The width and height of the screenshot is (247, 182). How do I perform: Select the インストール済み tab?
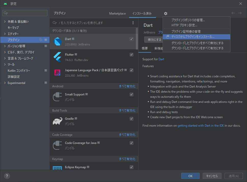(x=142, y=14)
